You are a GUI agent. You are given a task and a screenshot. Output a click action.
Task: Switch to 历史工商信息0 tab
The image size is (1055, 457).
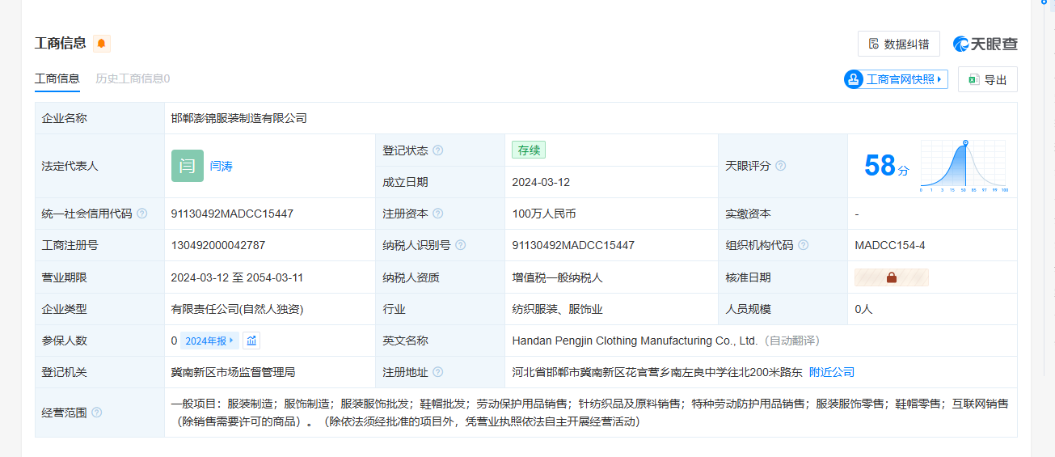[x=133, y=78]
